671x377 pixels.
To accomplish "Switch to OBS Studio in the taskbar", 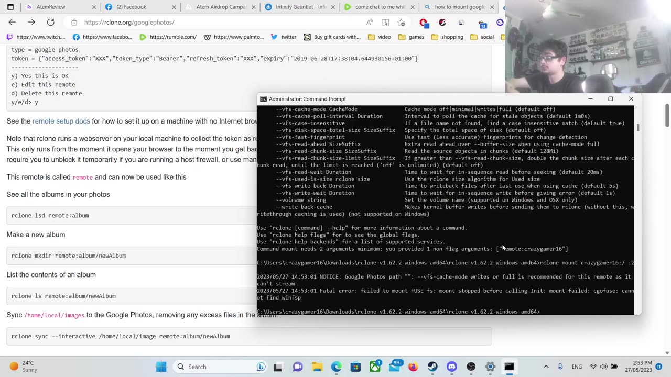I will tap(471, 367).
